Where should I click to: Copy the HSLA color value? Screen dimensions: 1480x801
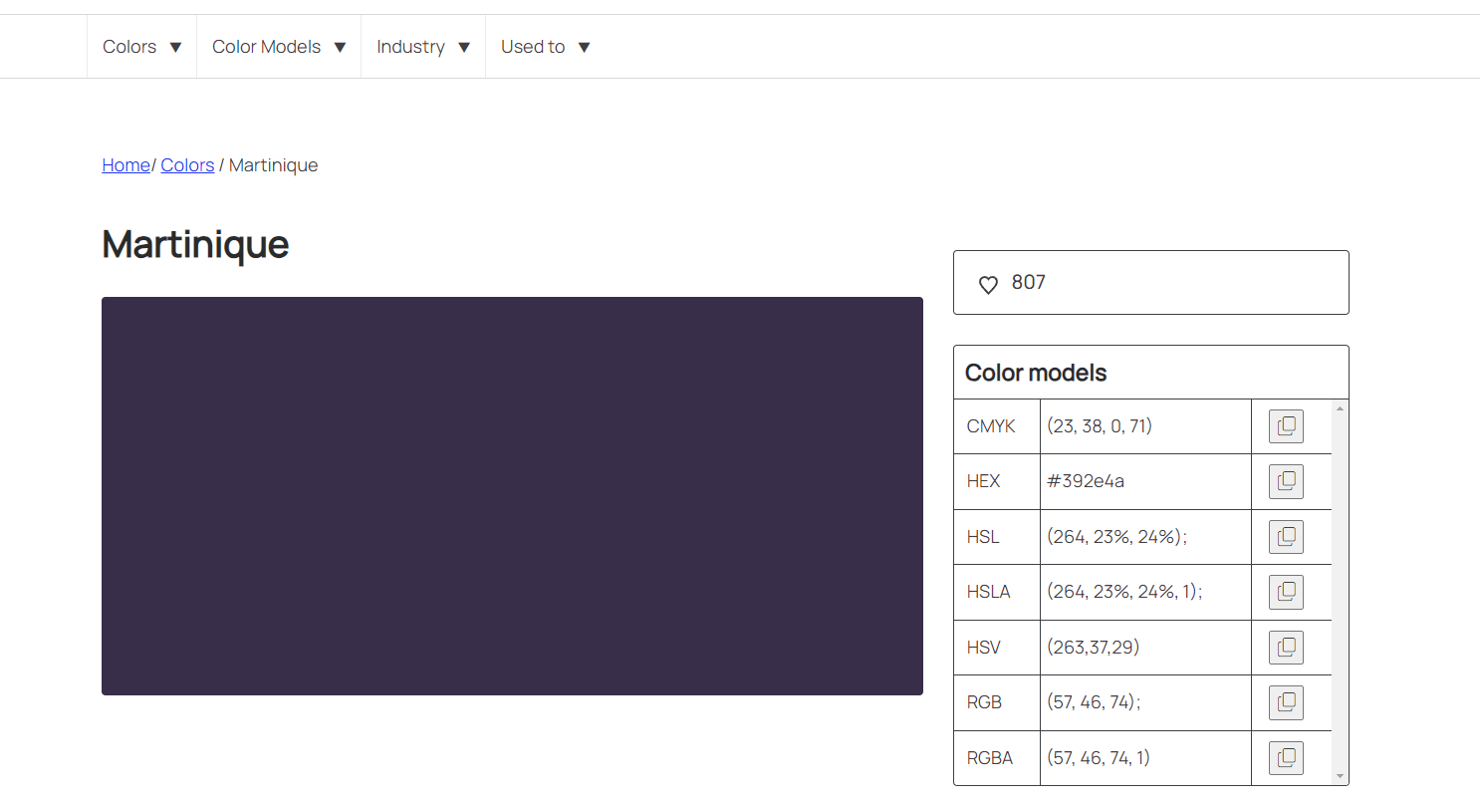tap(1285, 592)
